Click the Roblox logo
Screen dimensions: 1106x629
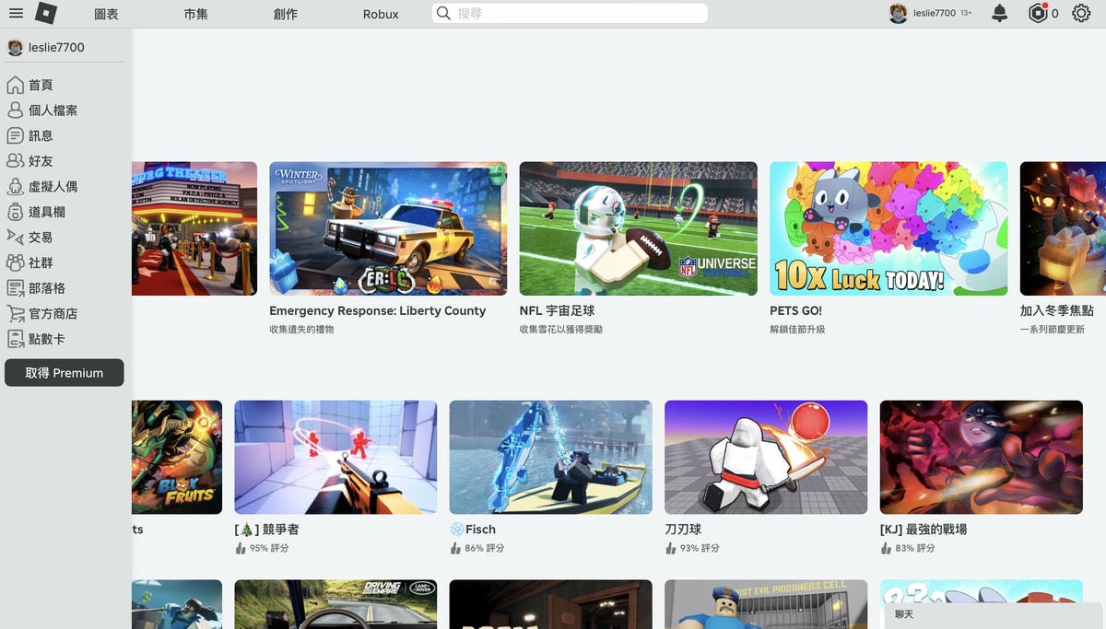click(45, 13)
